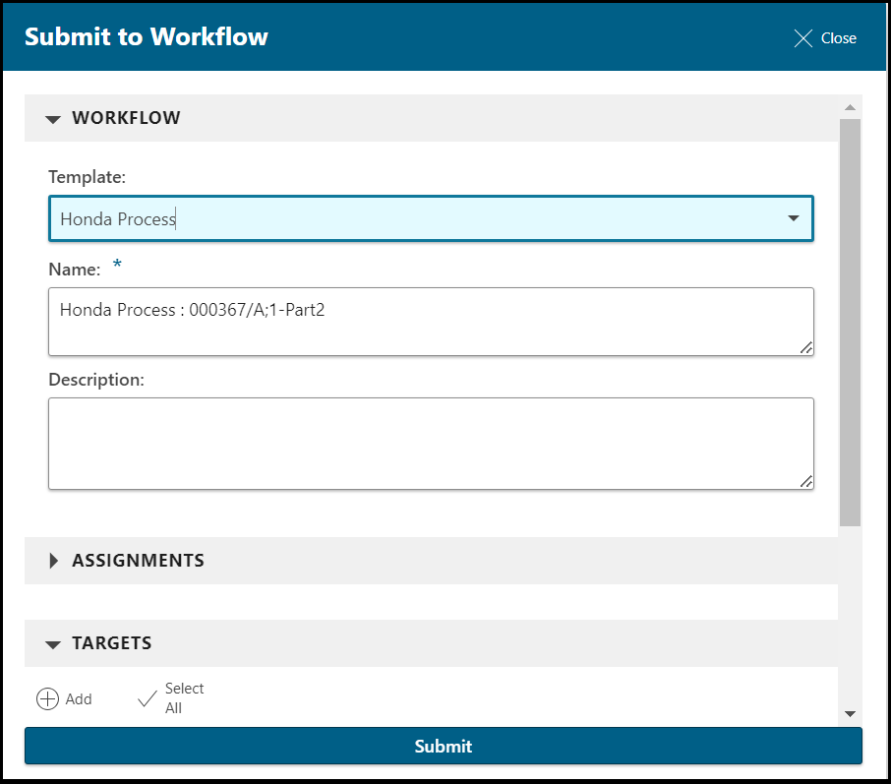
Task: Click the scrollbar up arrow
Action: point(850,107)
